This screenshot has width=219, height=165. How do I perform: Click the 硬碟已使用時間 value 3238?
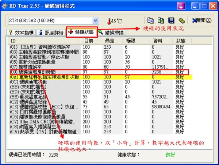click(x=54, y=154)
